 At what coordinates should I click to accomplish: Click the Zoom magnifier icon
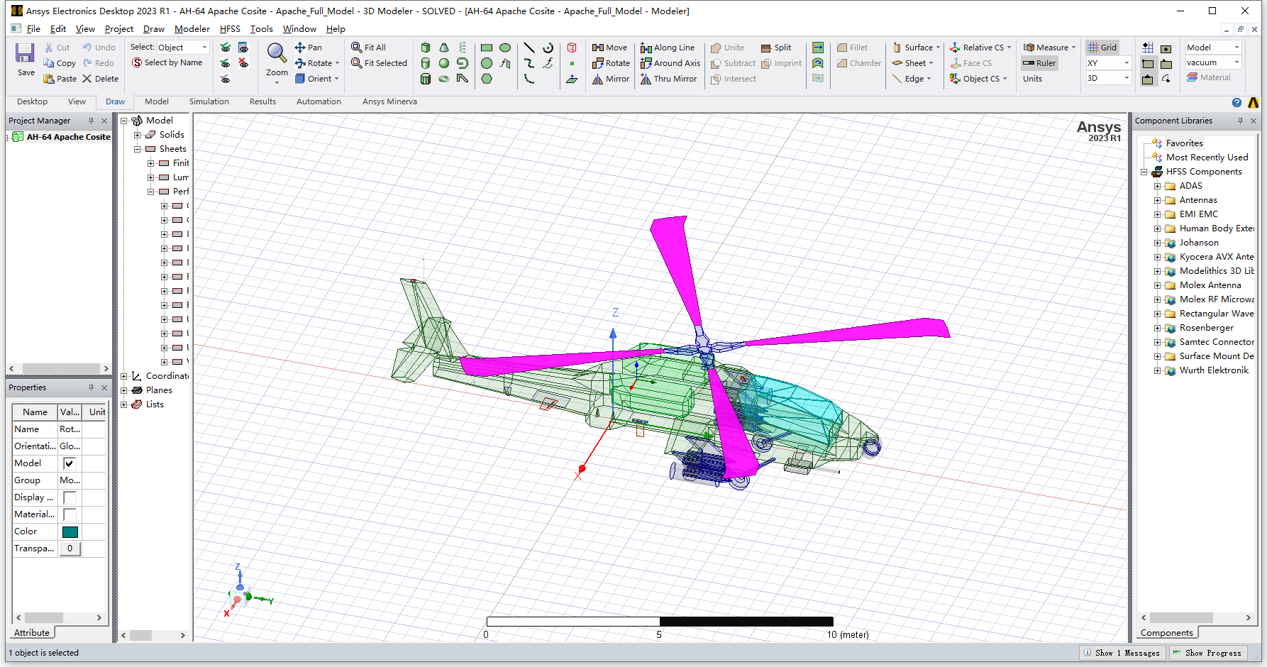click(x=277, y=53)
